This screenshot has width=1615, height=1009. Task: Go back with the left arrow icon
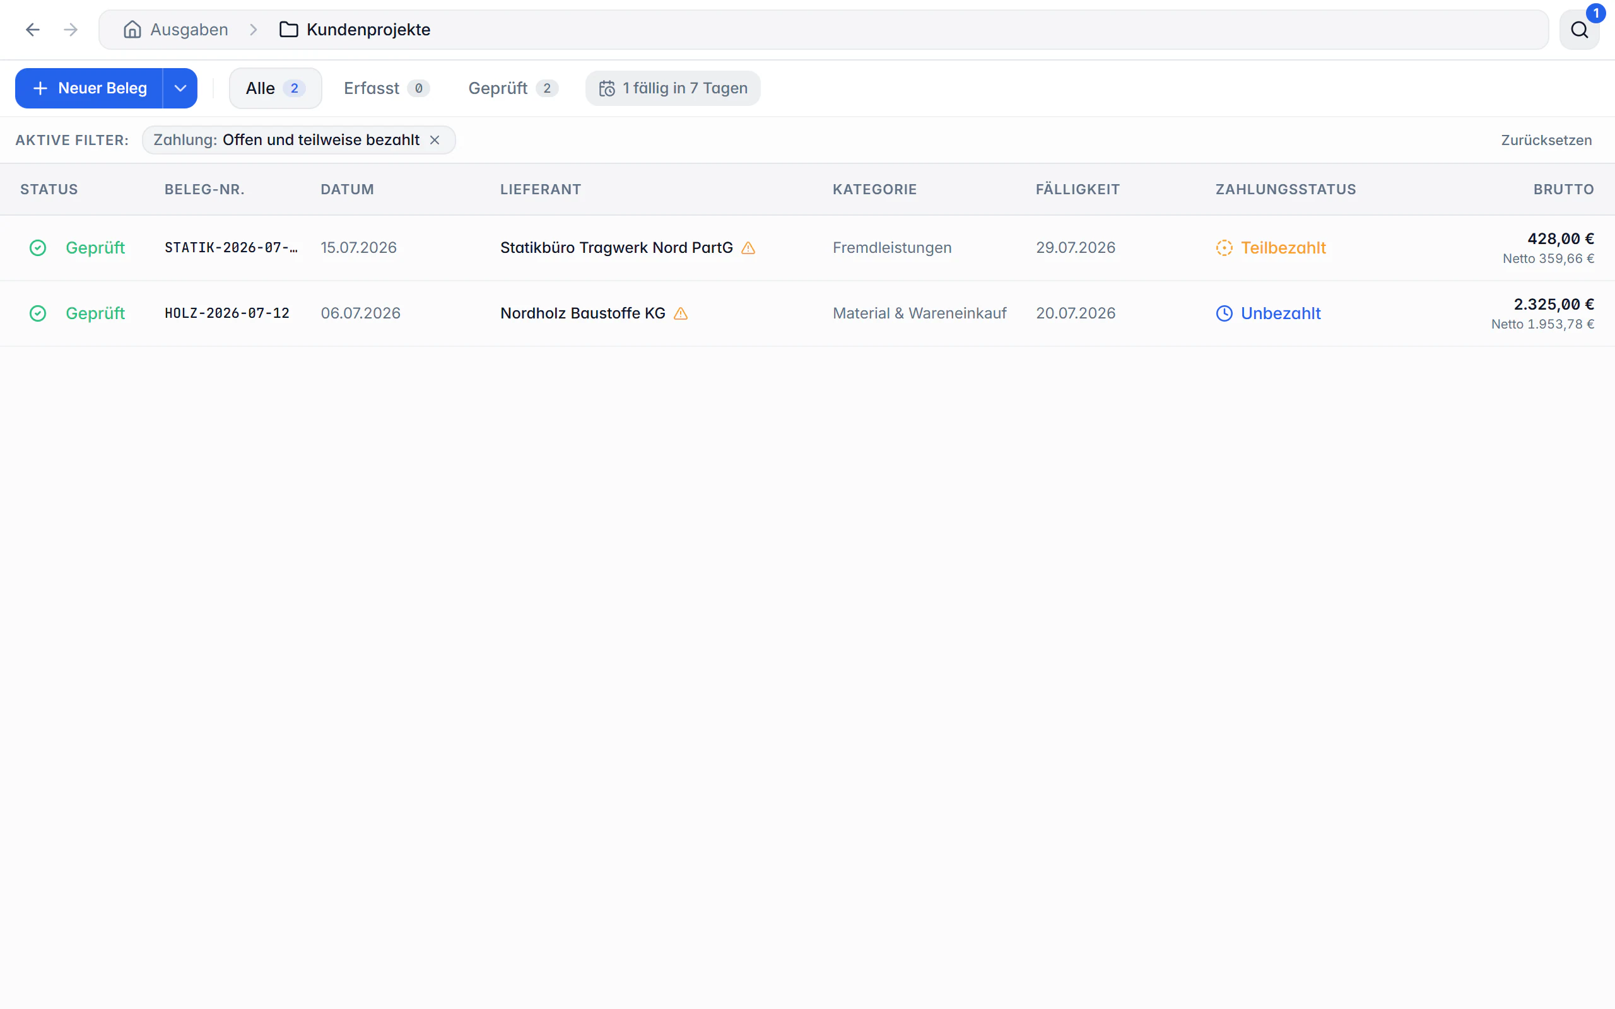coord(33,30)
